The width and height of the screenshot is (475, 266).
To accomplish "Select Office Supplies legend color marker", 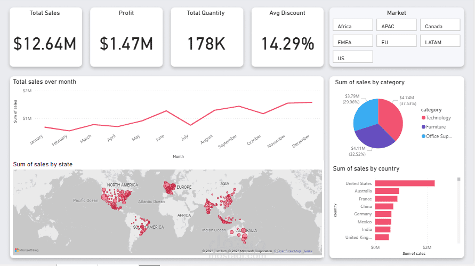I will click(x=423, y=136).
